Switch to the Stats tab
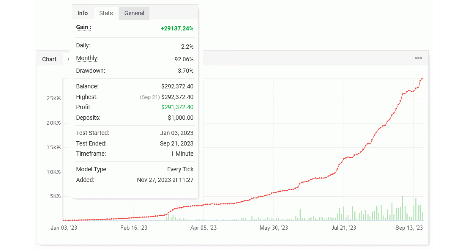This screenshot has width=467, height=250. pyautogui.click(x=106, y=13)
